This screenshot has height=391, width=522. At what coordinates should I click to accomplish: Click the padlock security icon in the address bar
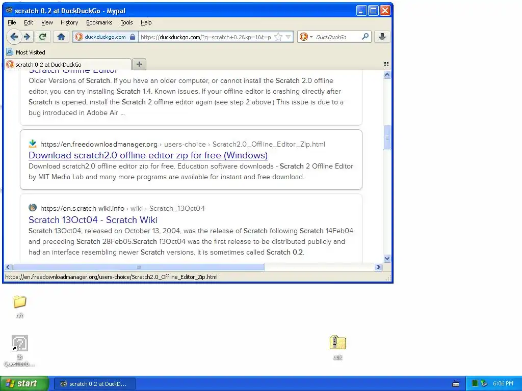click(x=133, y=37)
